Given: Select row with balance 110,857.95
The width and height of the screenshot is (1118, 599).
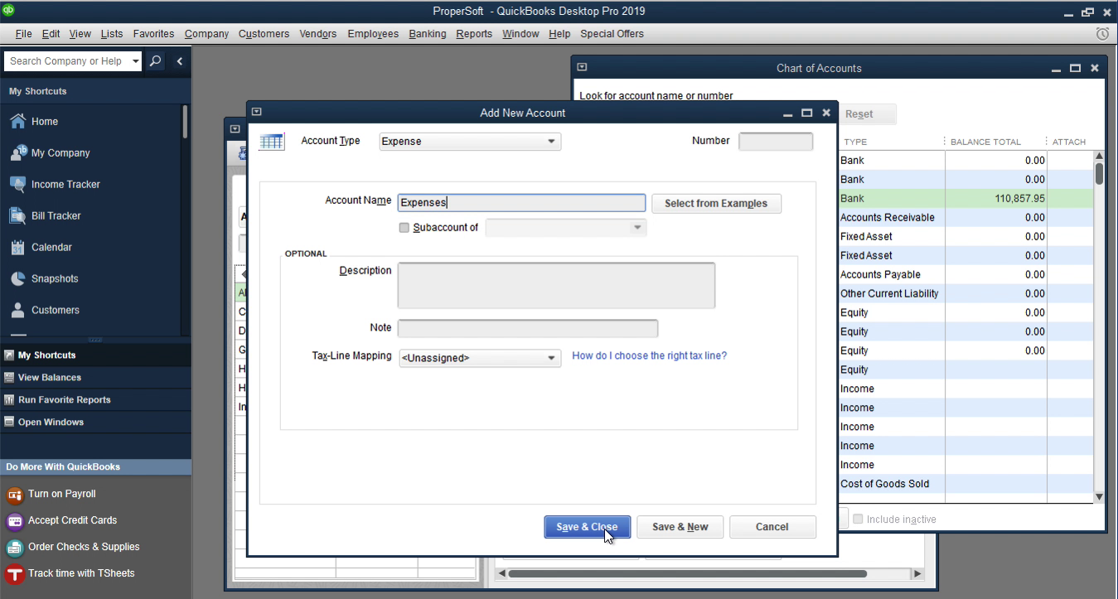Looking at the screenshot, I should [966, 199].
